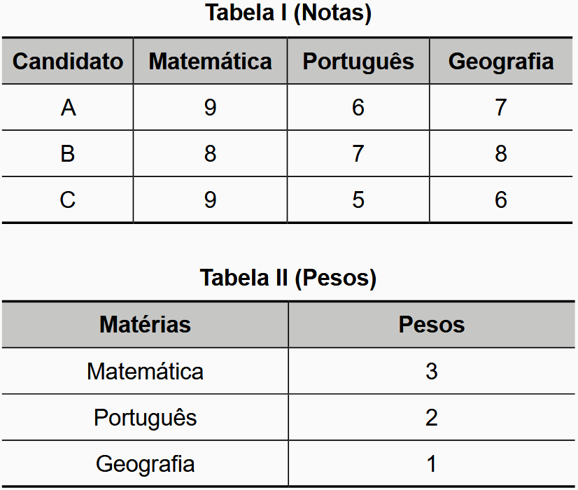
Task: Click the Geografia header in Tabela I
Action: (500, 61)
